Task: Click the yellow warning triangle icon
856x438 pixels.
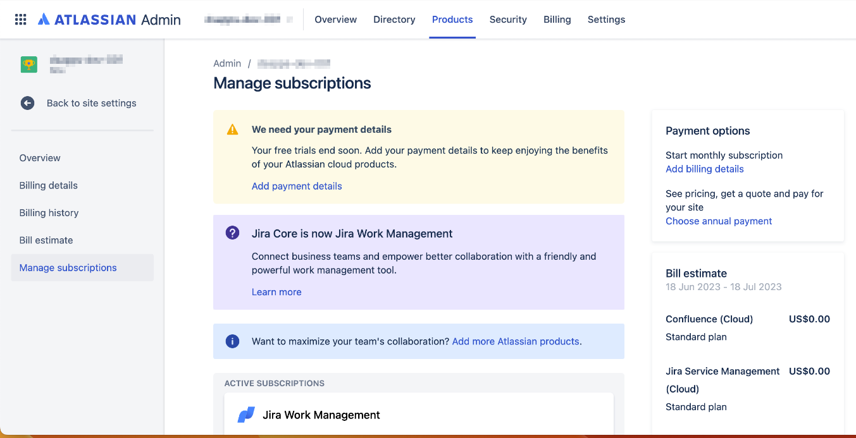Action: (x=232, y=130)
